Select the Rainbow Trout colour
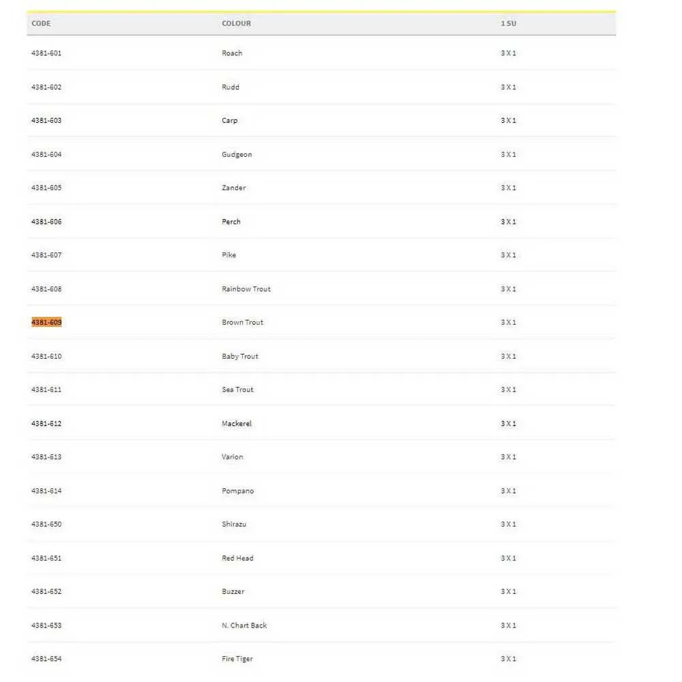The height and width of the screenshot is (682, 682). tap(246, 289)
